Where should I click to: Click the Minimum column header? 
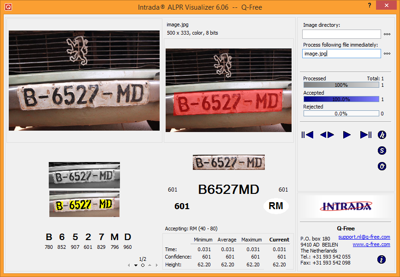coord(203,240)
